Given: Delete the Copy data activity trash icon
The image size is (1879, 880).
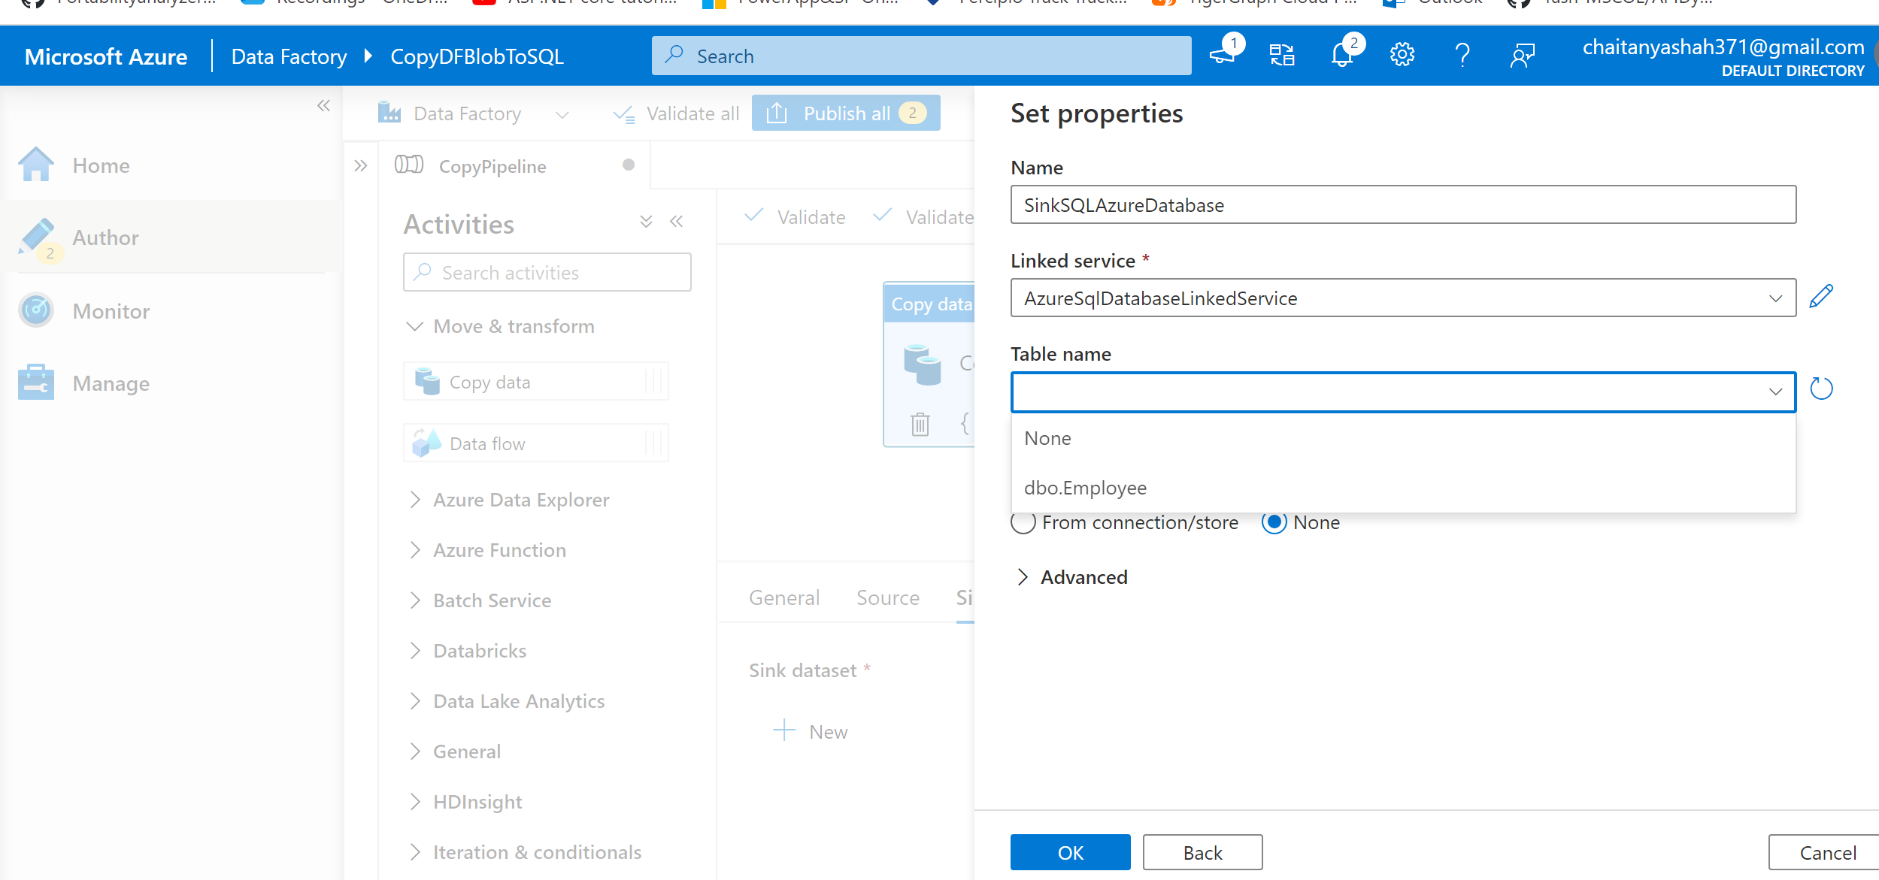Looking at the screenshot, I should [x=920, y=424].
